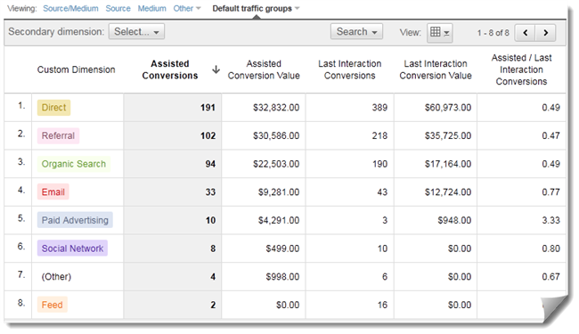Go to previous page with left arrow

pos(525,33)
